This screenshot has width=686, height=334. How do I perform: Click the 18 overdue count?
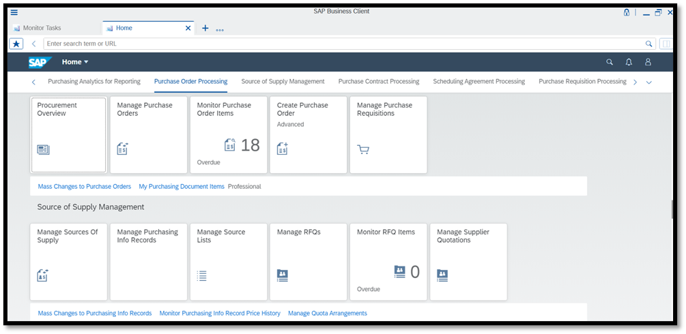click(251, 145)
